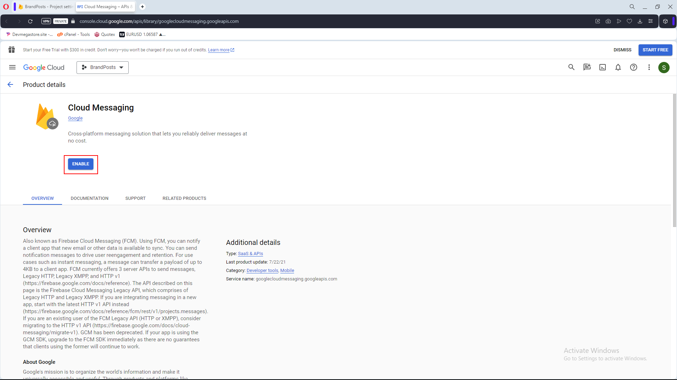The width and height of the screenshot is (677, 380).
Task: Open the Google Cloud navigation menu
Action: tap(12, 67)
